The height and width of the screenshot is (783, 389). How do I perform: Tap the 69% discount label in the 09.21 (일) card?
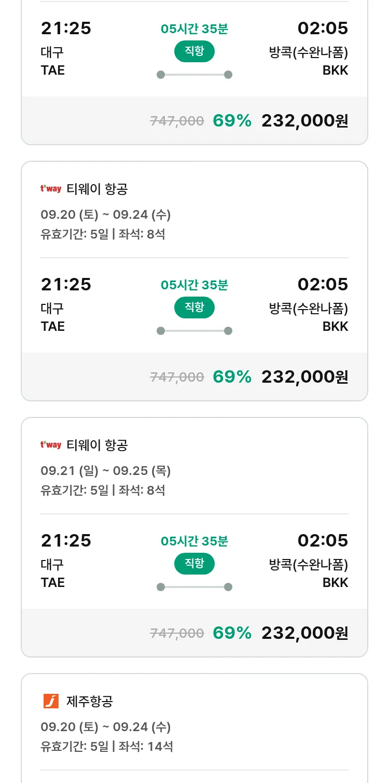pyautogui.click(x=232, y=633)
